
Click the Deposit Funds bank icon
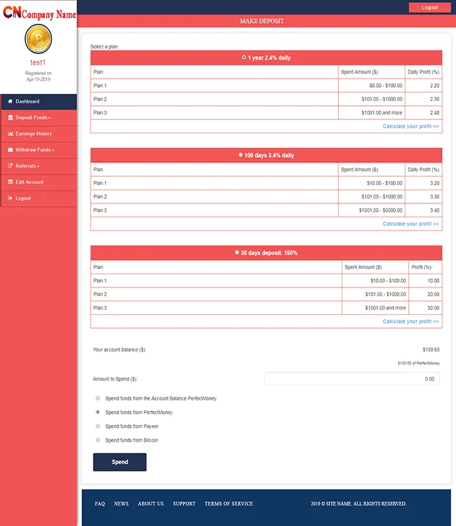coord(10,117)
